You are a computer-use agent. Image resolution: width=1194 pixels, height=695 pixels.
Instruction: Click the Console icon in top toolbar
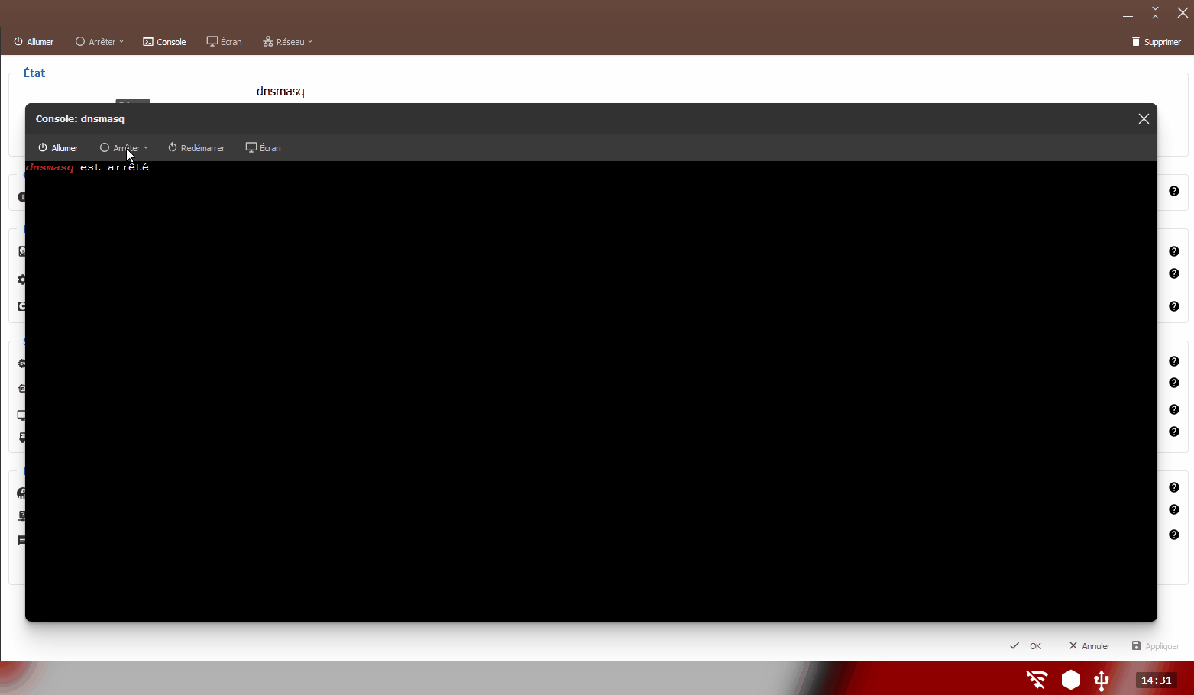pos(147,41)
